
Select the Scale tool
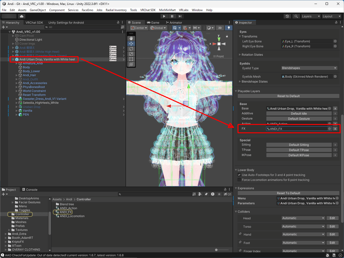coord(131,54)
